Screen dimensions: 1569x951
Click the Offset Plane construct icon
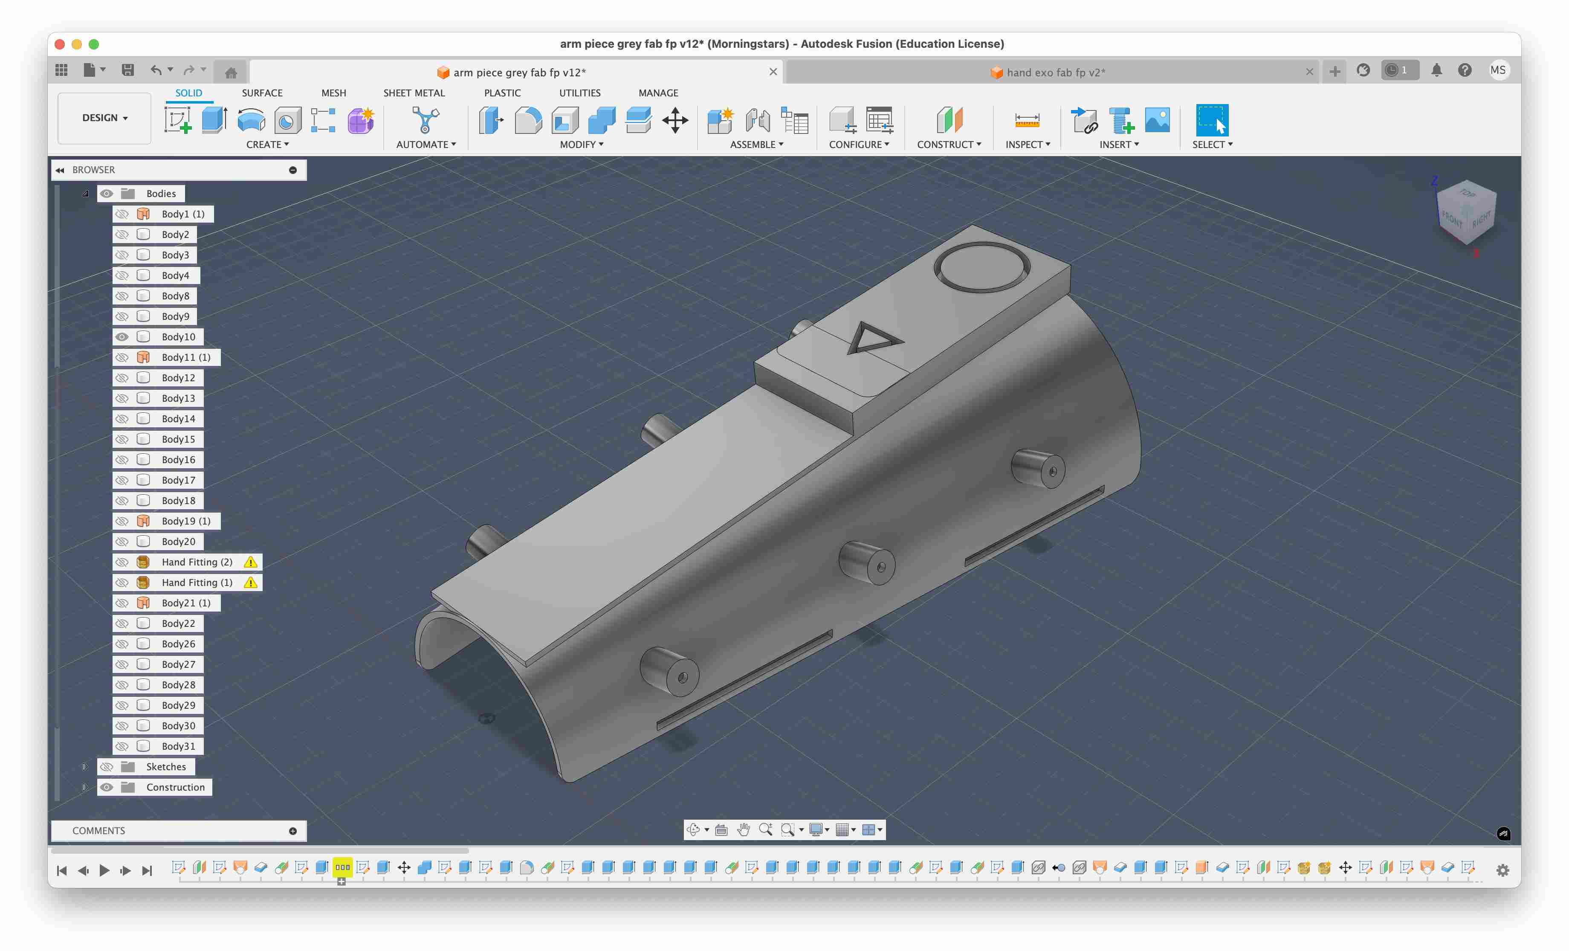[x=950, y=120]
